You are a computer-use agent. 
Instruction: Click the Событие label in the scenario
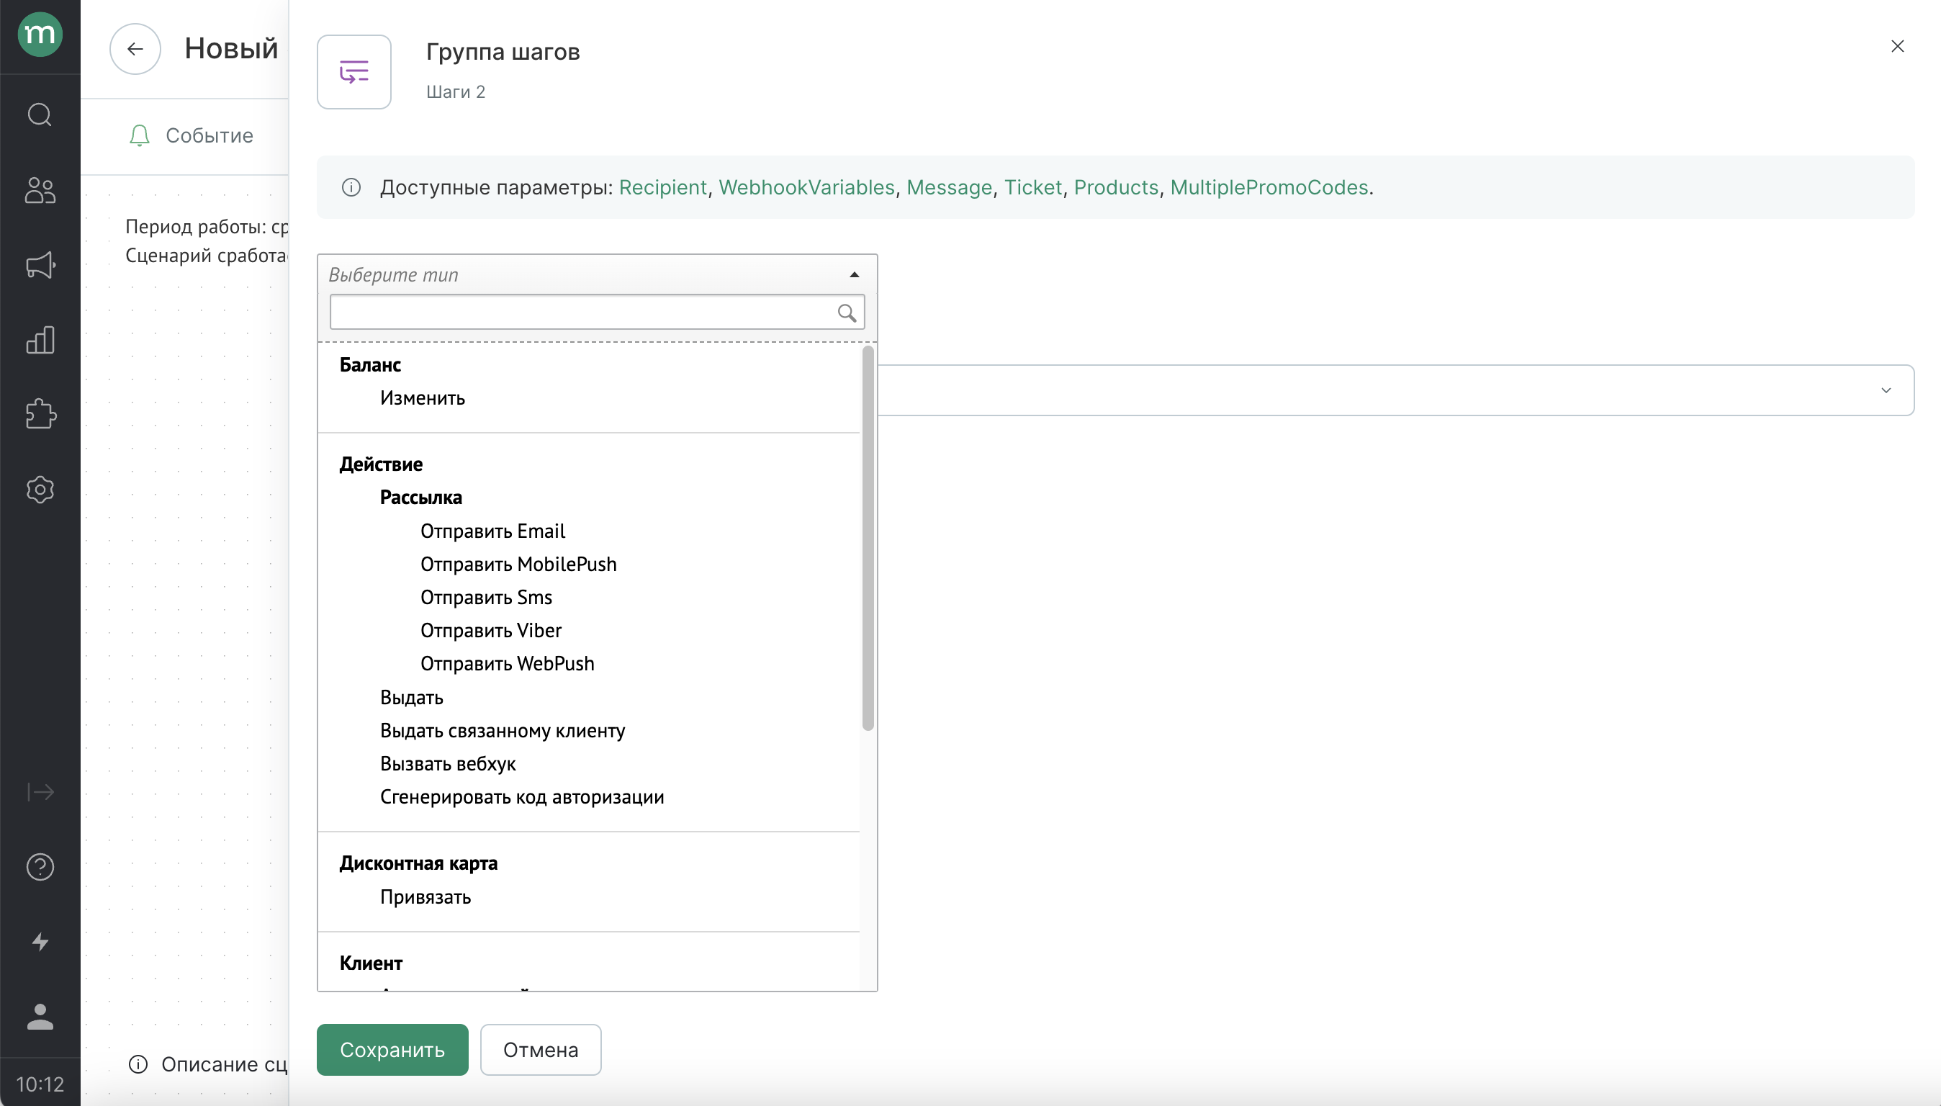coord(210,135)
